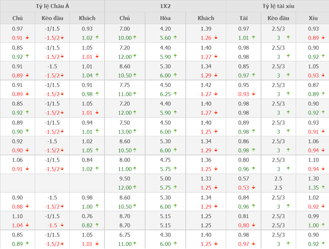This screenshot has width=329, height=249.
Task: Click the 6.75 odds value
Action: tap(125, 235)
